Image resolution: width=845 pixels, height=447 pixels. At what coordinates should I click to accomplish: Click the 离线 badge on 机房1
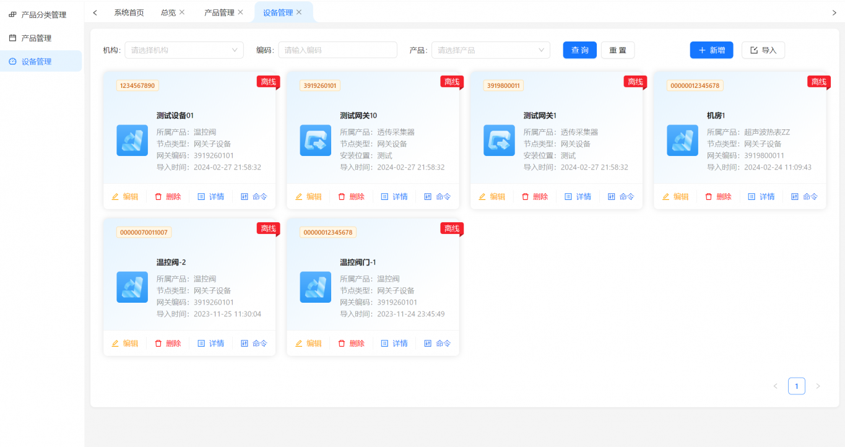(818, 82)
